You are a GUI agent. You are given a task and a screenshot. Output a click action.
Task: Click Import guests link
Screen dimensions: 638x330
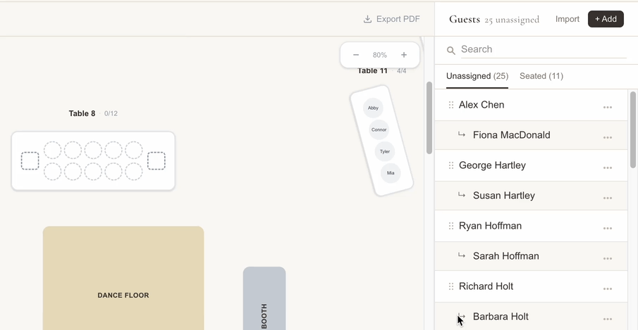(x=567, y=19)
